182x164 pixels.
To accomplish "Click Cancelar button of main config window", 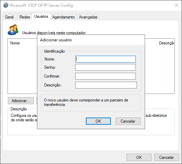I will tap(167, 157).
